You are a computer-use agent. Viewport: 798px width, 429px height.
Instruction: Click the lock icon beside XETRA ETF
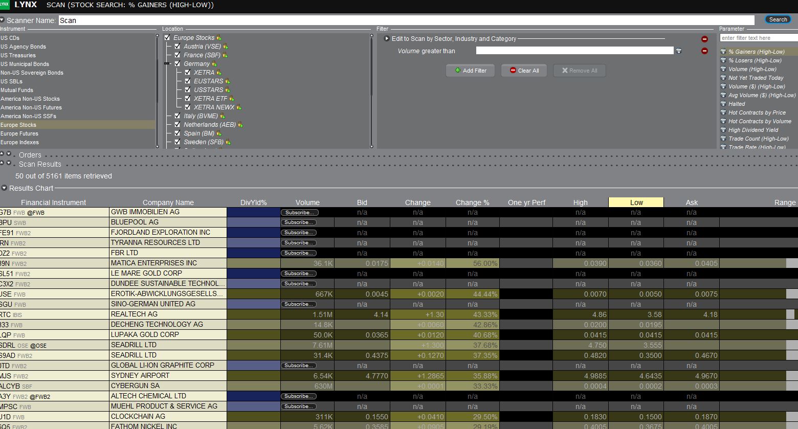232,98
